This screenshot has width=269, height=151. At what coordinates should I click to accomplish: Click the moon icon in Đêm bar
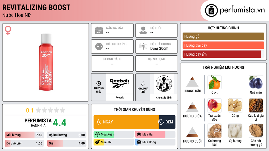[x=161, y=122]
